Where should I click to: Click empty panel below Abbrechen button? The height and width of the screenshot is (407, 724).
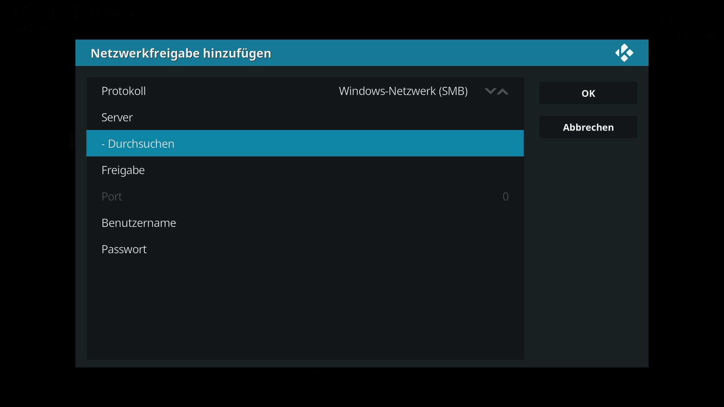tap(588, 249)
